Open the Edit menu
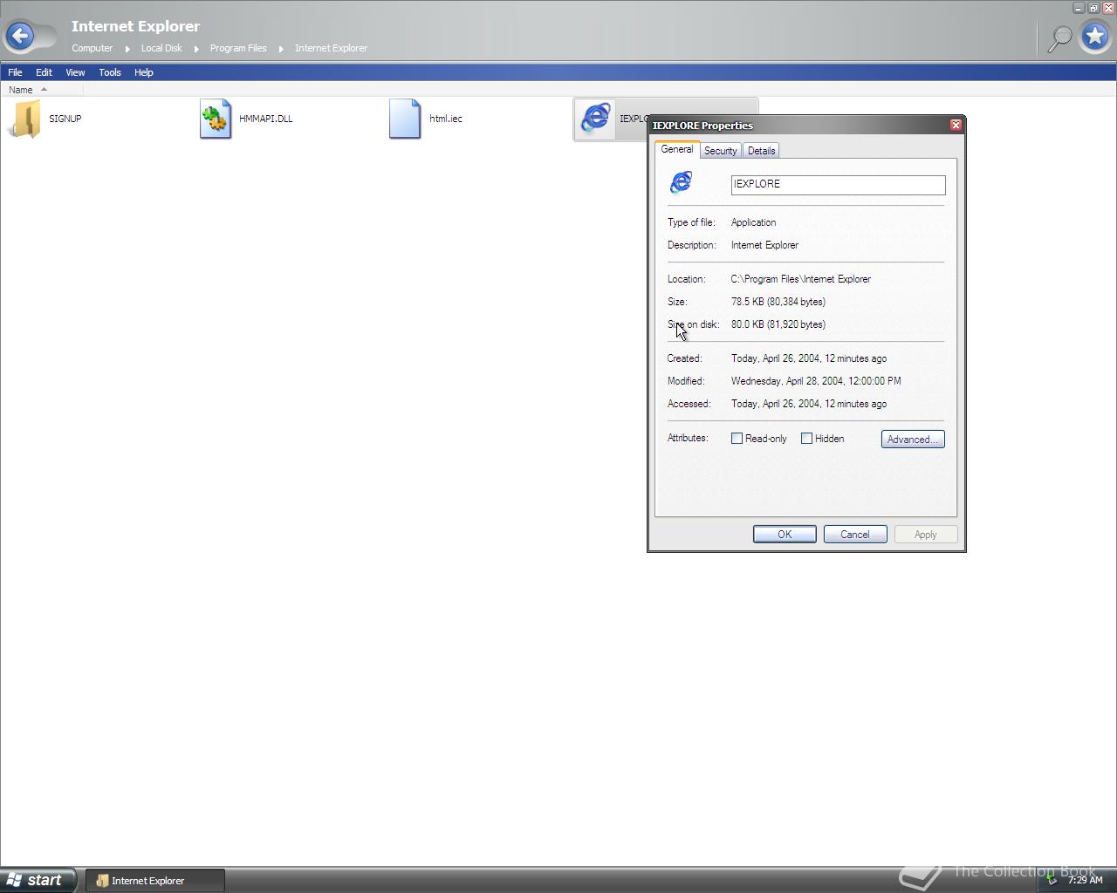1117x893 pixels. pos(44,72)
